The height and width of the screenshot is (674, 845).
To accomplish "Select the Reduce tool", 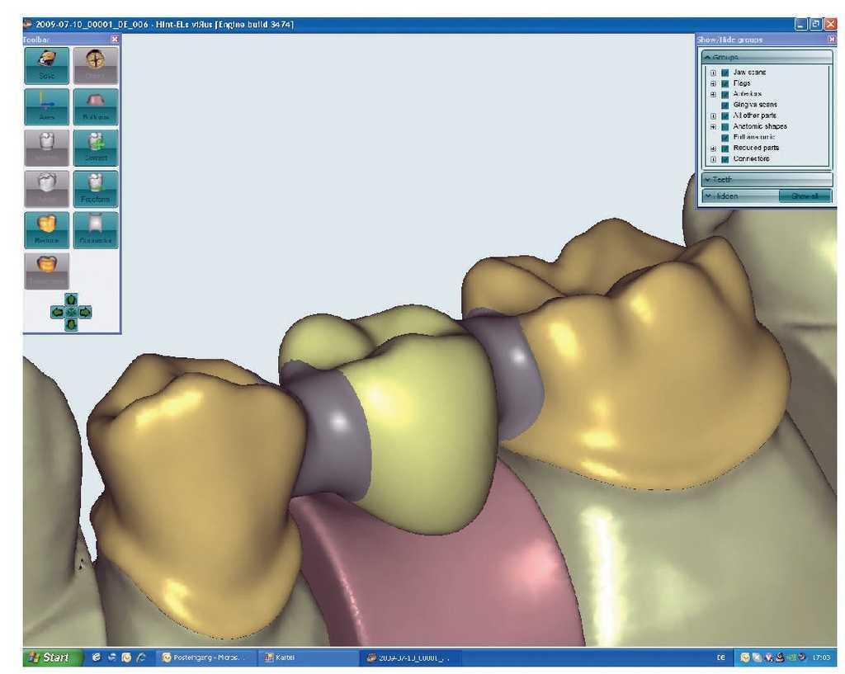I will (46, 229).
